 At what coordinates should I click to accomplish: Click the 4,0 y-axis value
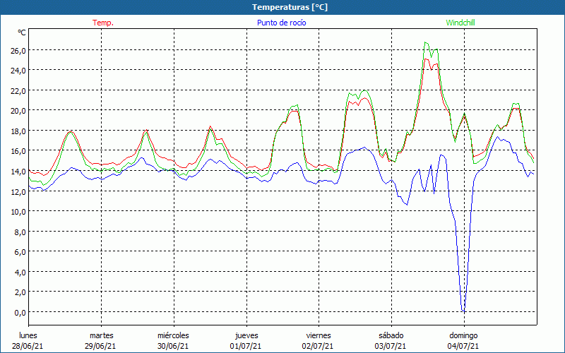pos(20,273)
